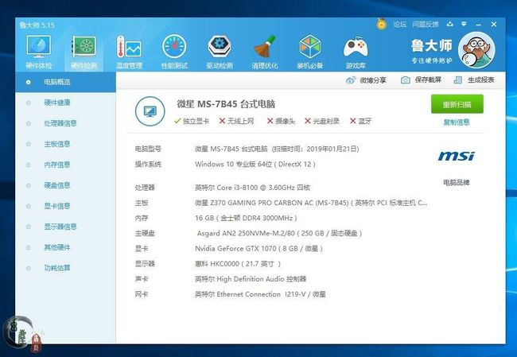Click the 复制信息 copy info link
Screen dimensions: 517x357
tap(457, 122)
